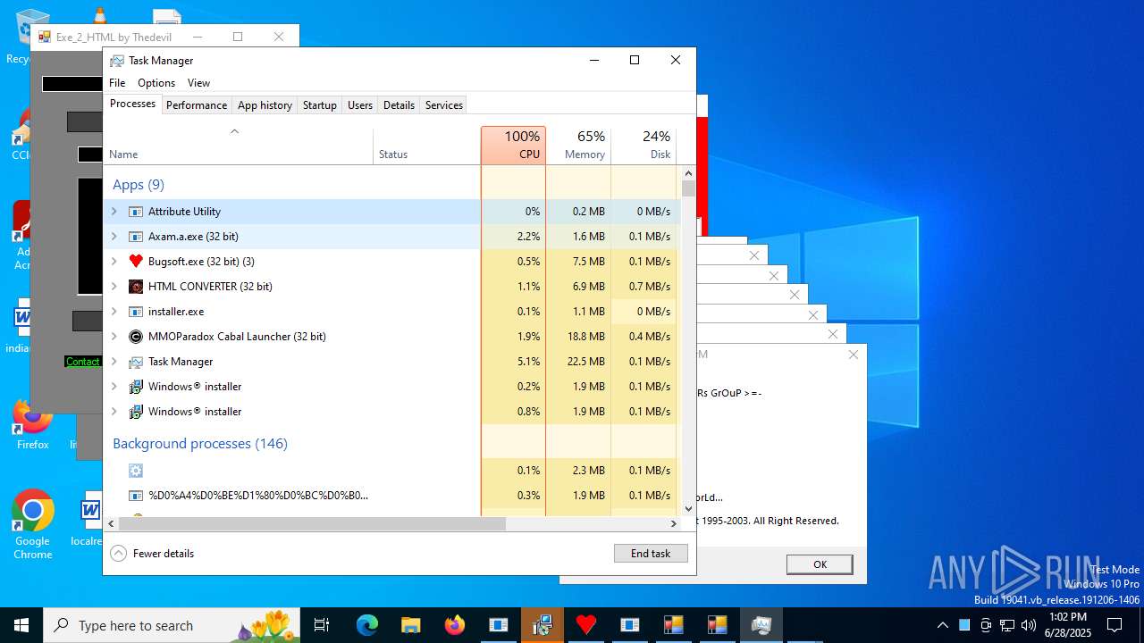
Task: Open the File menu in Task Manager
Action: [x=117, y=83]
